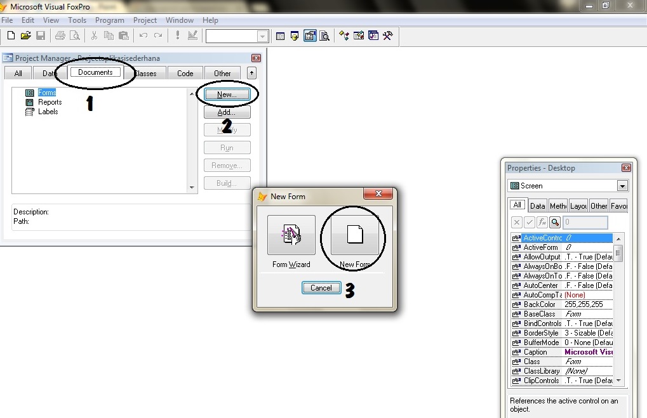Click the New file toolbar icon
Image resolution: width=647 pixels, height=418 pixels.
[11, 36]
